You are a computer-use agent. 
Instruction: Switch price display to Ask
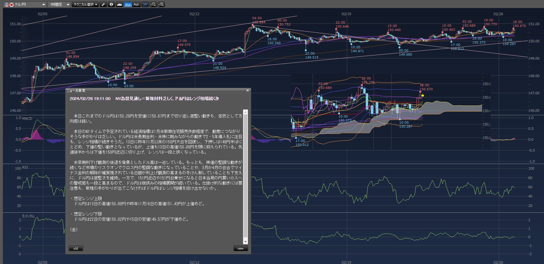coord(136,5)
